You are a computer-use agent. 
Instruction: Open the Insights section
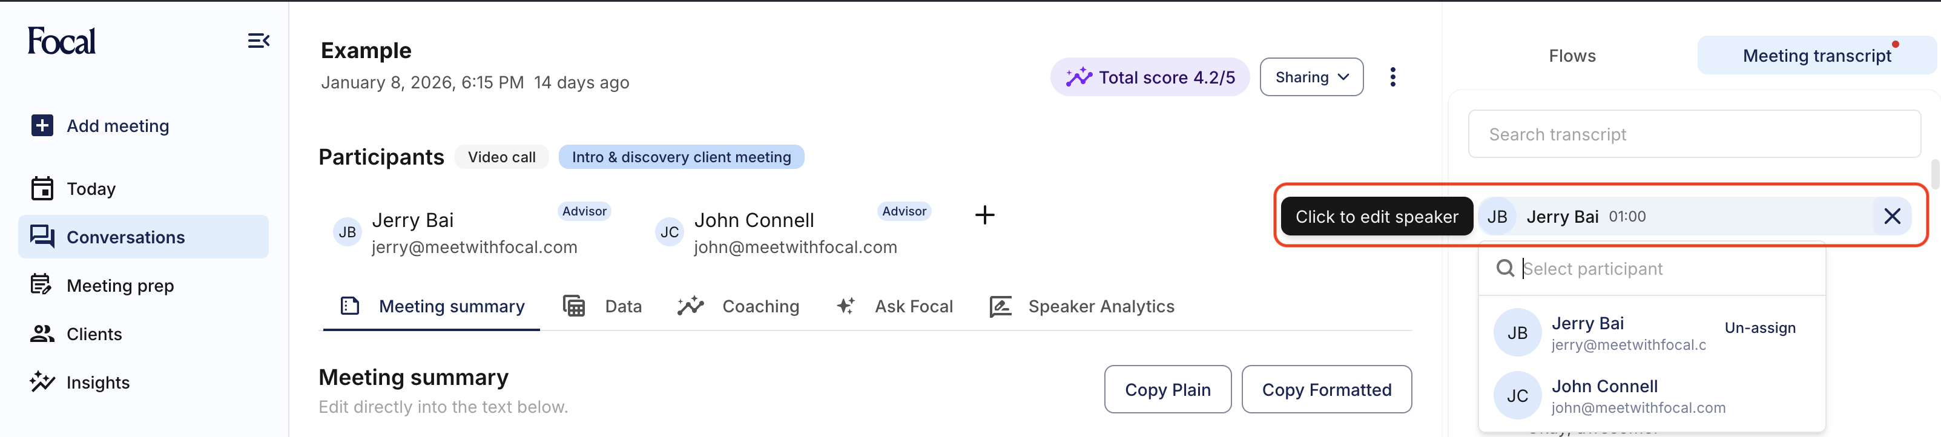pyautogui.click(x=98, y=382)
